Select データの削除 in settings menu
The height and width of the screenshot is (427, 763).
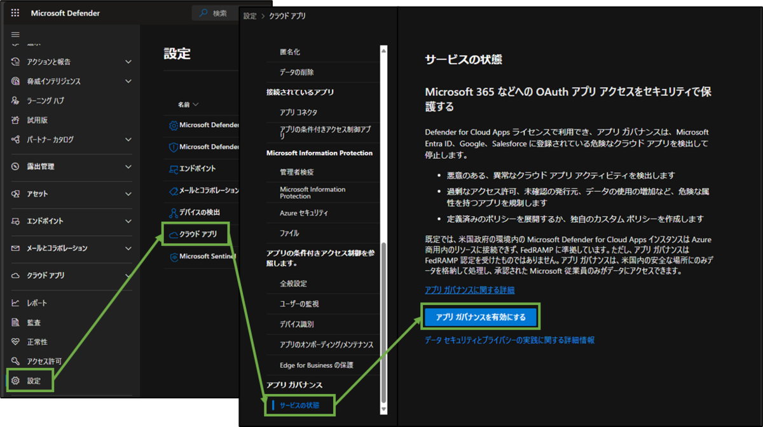(x=296, y=72)
